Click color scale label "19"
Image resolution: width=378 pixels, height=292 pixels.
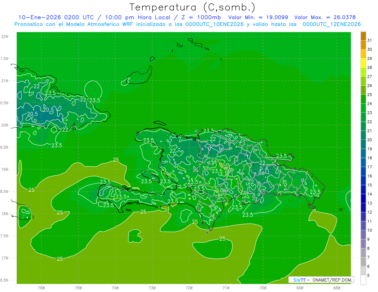[370, 149]
